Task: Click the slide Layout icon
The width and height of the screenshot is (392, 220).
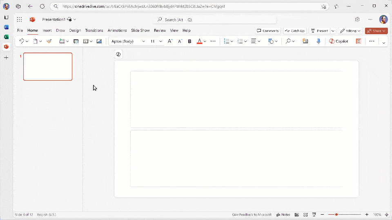Action: pyautogui.click(x=85, y=41)
